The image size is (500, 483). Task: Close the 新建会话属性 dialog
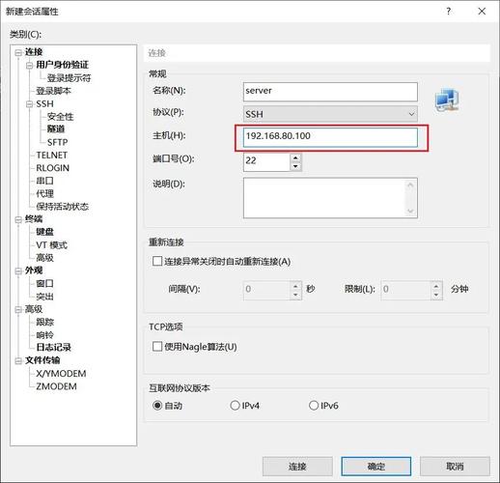(482, 12)
